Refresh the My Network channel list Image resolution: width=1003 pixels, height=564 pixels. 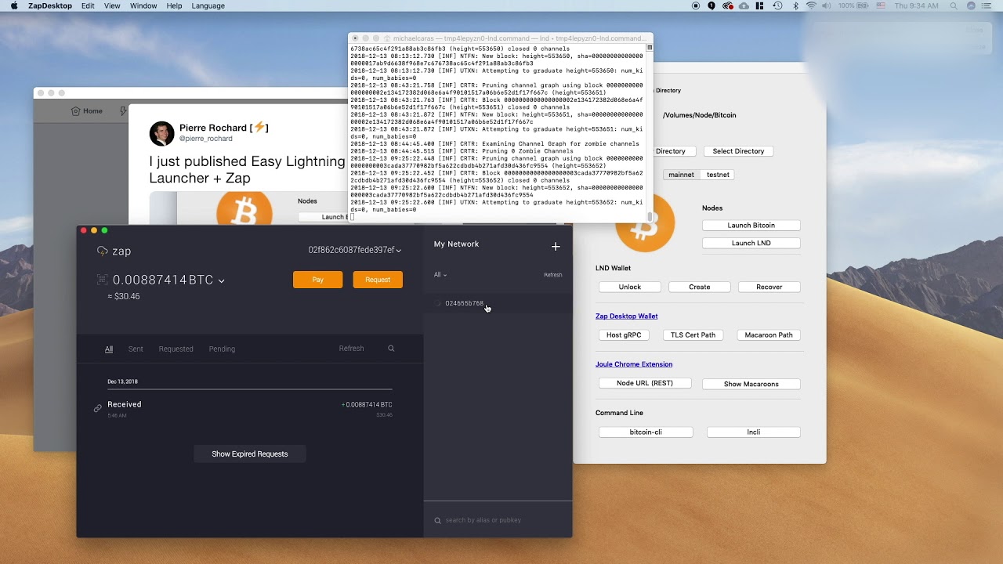[x=553, y=275]
